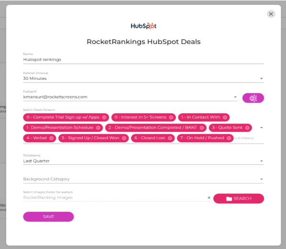Click the 'Last Quarter' value
The width and height of the screenshot is (286, 249).
36,161
